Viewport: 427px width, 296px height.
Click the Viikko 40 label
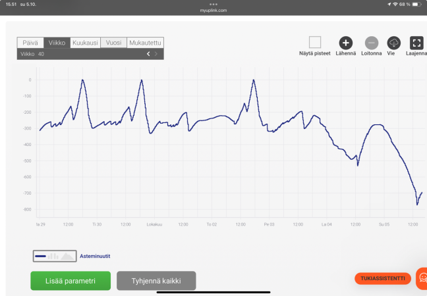click(x=32, y=54)
